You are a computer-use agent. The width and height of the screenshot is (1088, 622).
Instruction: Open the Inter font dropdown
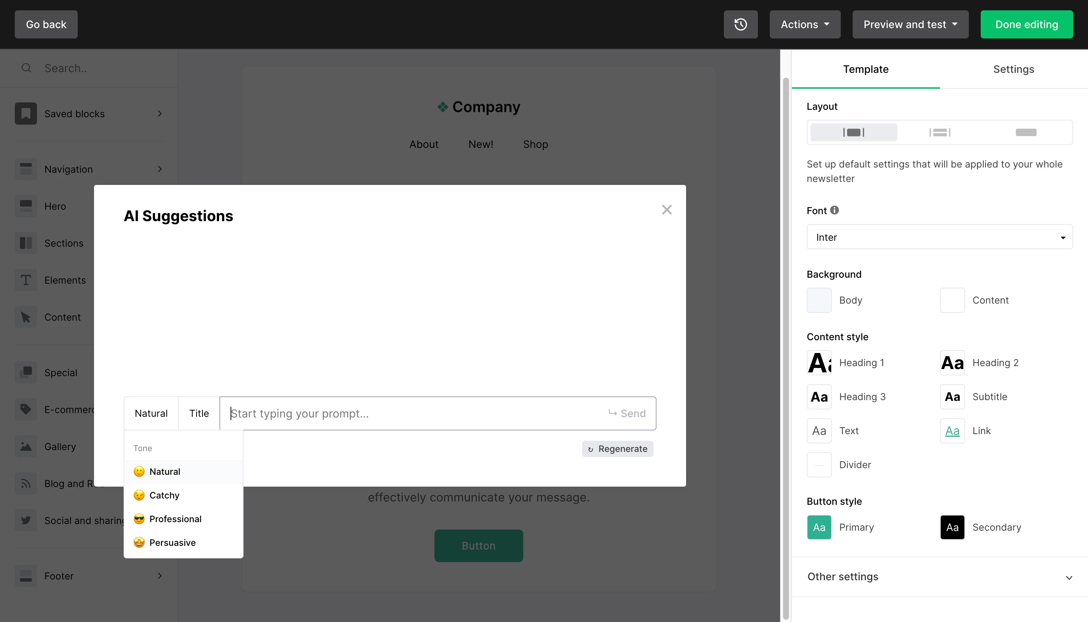(x=939, y=237)
